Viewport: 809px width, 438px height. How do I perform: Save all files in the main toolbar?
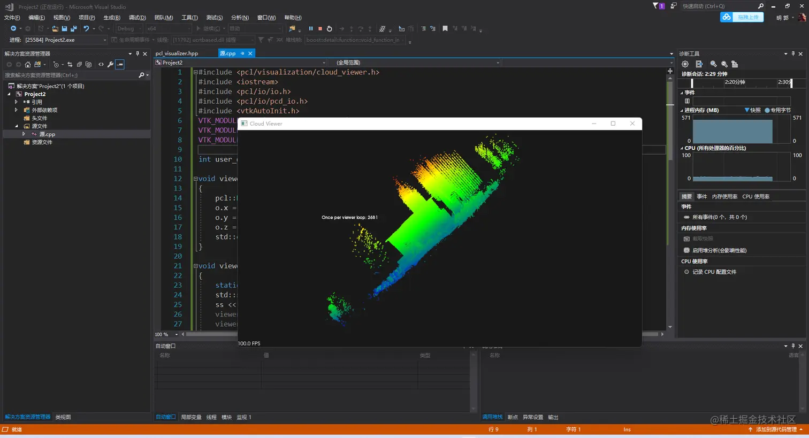[x=73, y=28]
